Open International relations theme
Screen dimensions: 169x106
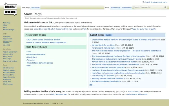point(36,54)
